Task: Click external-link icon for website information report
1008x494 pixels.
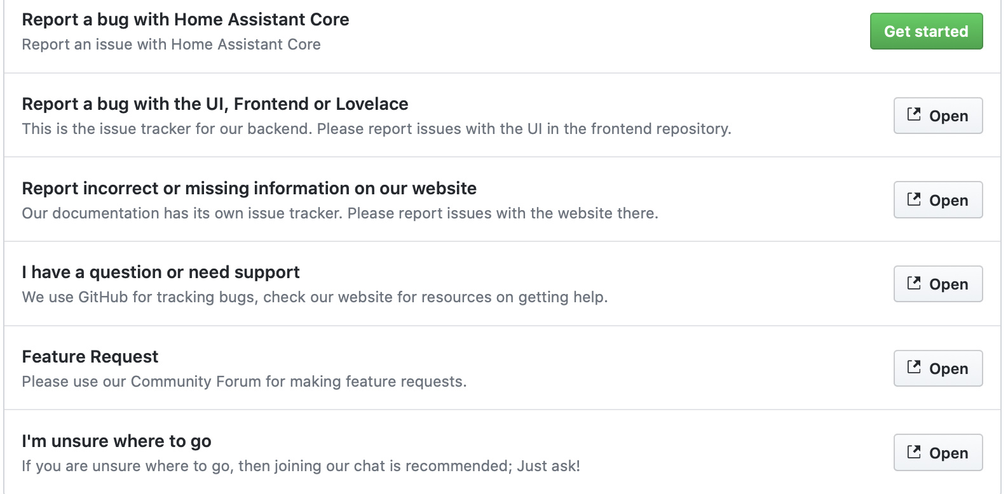Action: (913, 199)
